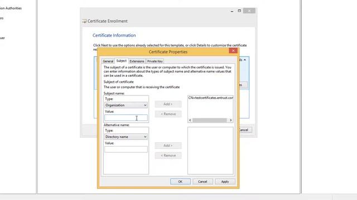Click the Alternative name Value input field

126,149
